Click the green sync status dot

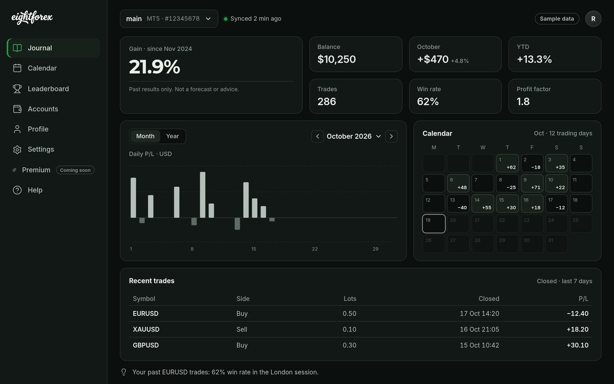tap(225, 19)
